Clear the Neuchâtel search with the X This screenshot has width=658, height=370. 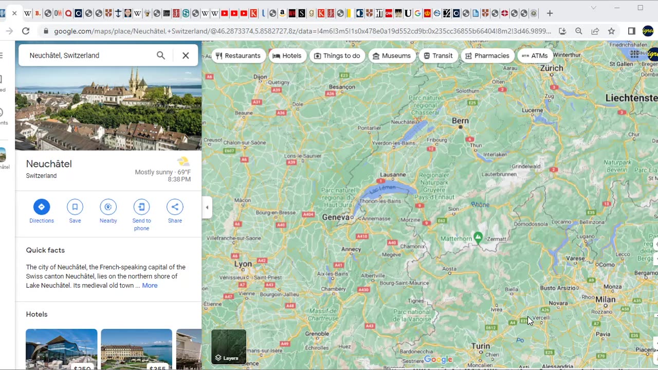pos(186,55)
